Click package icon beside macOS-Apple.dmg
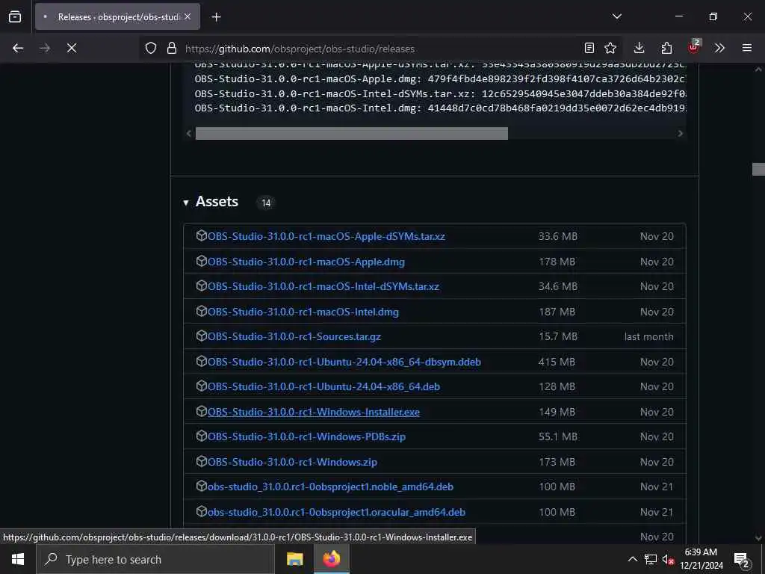The image size is (765, 574). (201, 261)
